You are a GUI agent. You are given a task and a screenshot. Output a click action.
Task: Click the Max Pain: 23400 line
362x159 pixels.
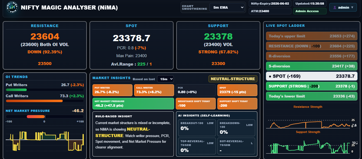click(131, 56)
